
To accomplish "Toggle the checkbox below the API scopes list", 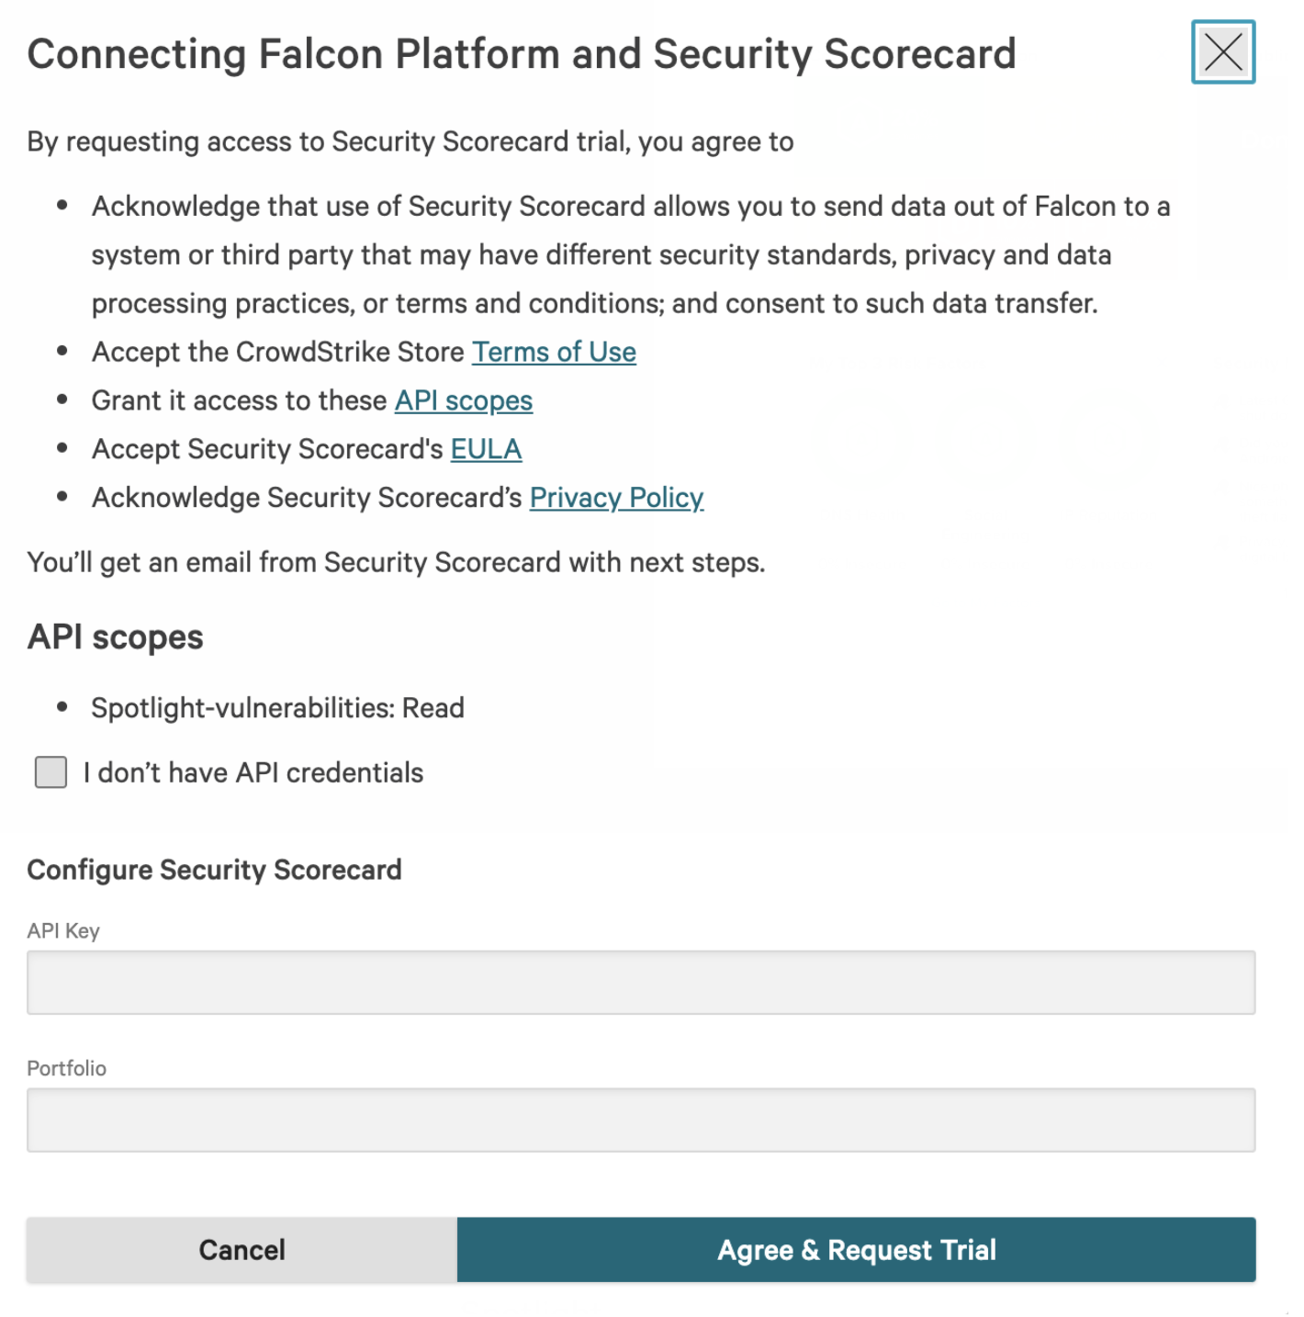I will pos(50,772).
